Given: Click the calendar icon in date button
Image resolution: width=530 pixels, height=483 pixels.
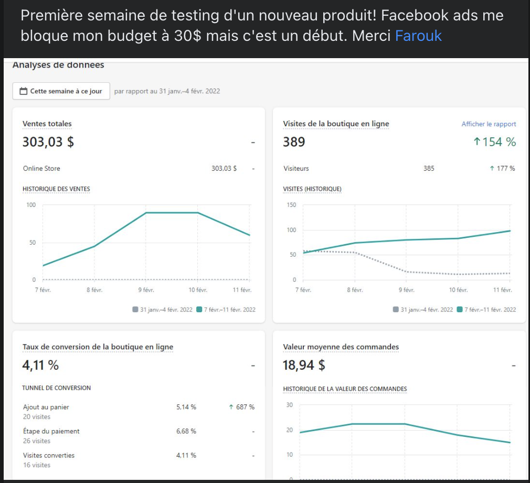Looking at the screenshot, I should click(23, 91).
